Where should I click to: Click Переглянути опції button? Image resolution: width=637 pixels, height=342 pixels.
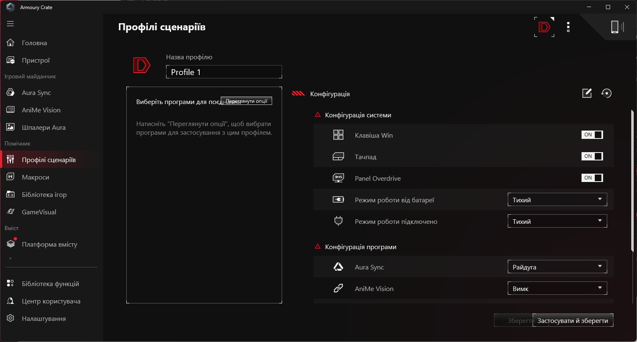(246, 101)
